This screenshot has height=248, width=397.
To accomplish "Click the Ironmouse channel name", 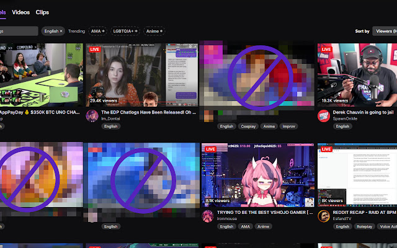I will click(x=227, y=219).
